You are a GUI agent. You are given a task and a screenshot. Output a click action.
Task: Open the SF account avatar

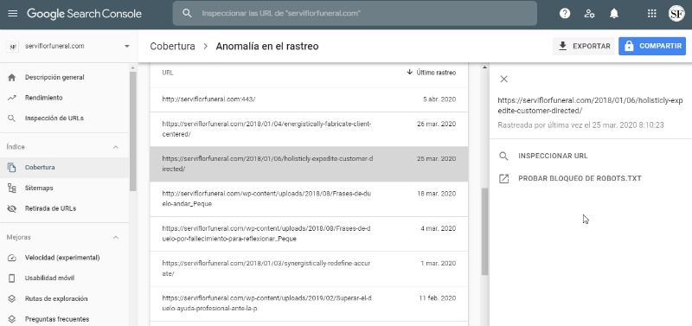click(676, 14)
